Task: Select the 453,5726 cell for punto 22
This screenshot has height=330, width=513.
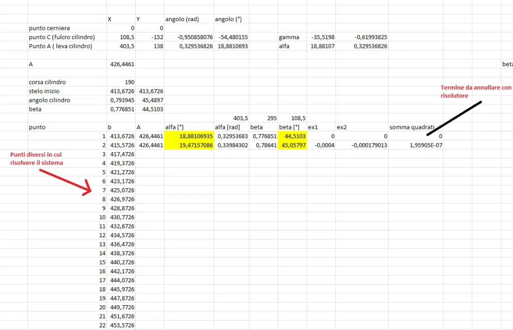Action: tap(122, 325)
